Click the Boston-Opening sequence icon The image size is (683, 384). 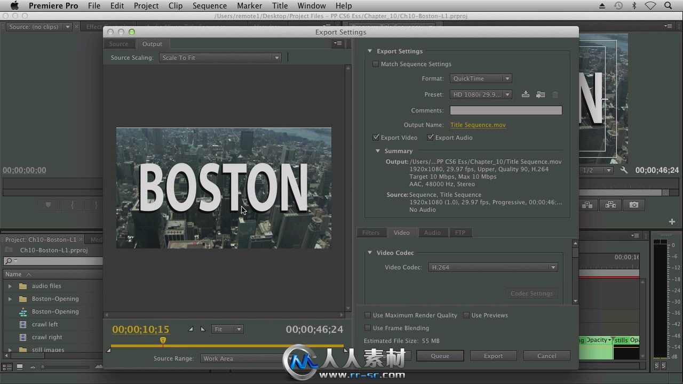point(23,311)
